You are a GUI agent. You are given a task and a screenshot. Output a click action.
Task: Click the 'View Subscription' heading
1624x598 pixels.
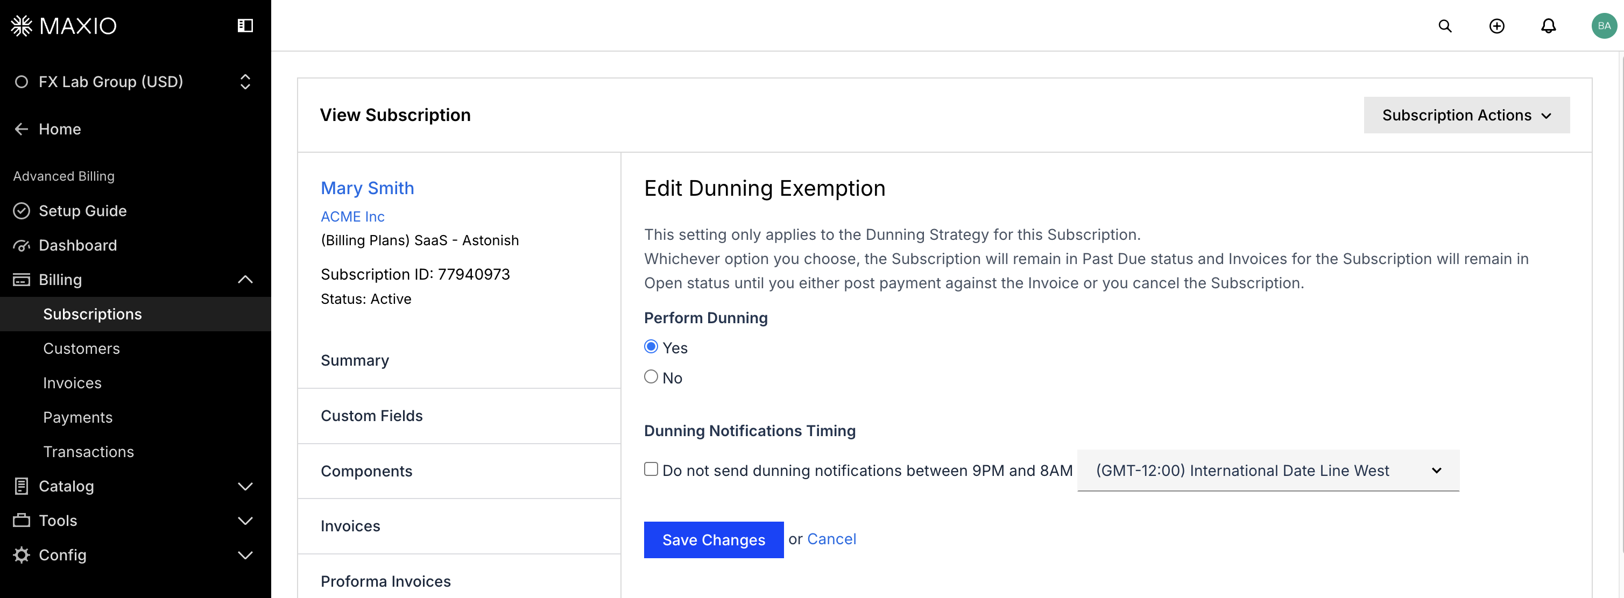(394, 115)
